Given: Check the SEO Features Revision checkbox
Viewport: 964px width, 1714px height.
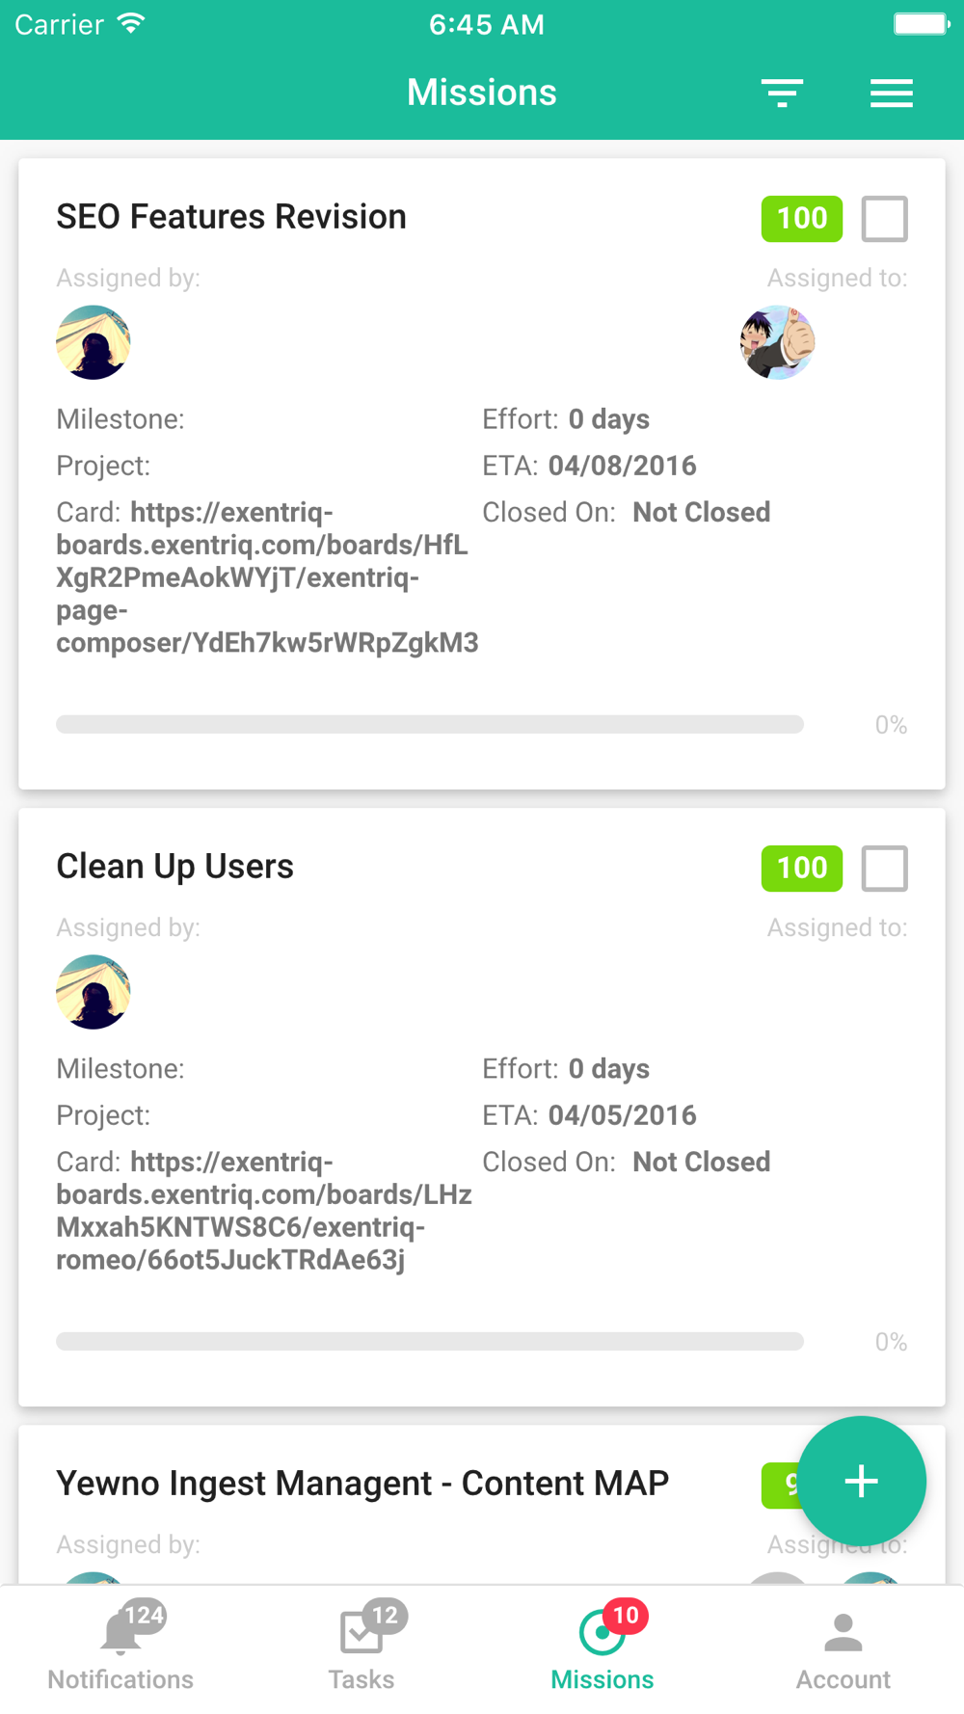Looking at the screenshot, I should [885, 219].
